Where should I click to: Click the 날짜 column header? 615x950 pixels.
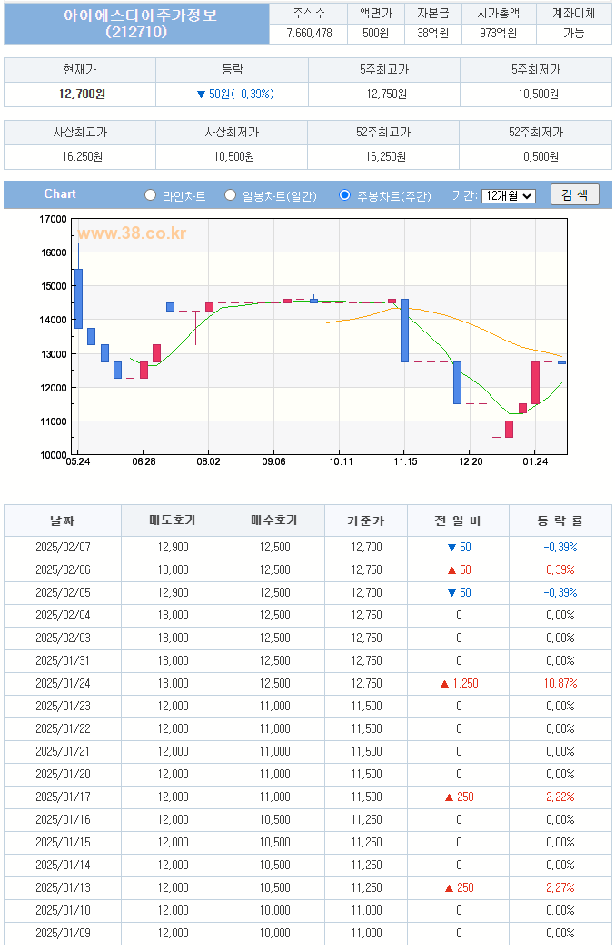click(63, 520)
